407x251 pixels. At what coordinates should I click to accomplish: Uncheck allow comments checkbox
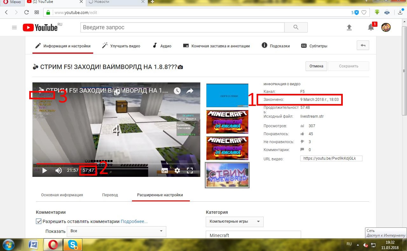[x=39, y=221]
